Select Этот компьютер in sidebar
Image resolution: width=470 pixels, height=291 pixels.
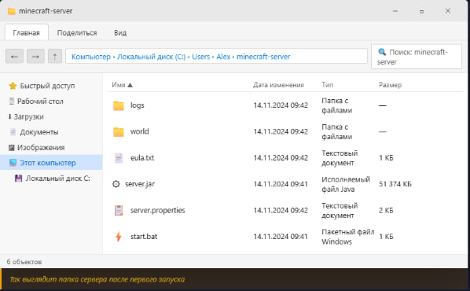(x=51, y=163)
